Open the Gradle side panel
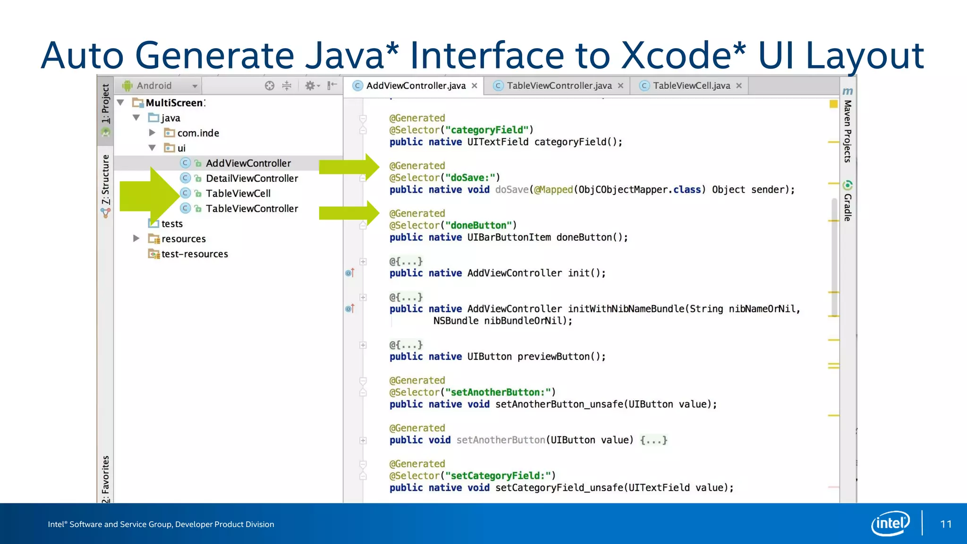The width and height of the screenshot is (967, 544). [848, 201]
